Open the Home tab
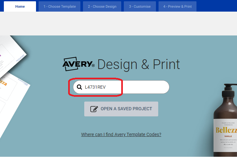This screenshot has height=157, width=237. (x=20, y=6)
